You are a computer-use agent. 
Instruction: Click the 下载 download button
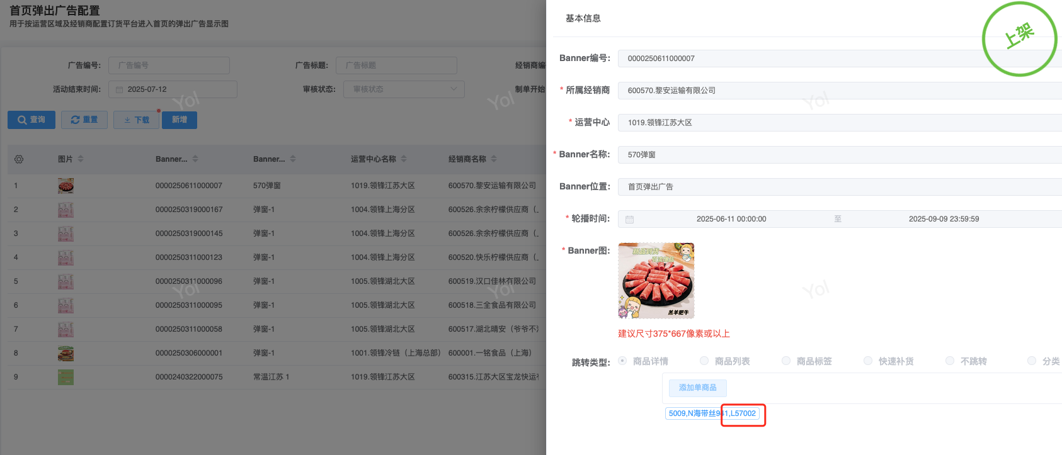point(136,120)
